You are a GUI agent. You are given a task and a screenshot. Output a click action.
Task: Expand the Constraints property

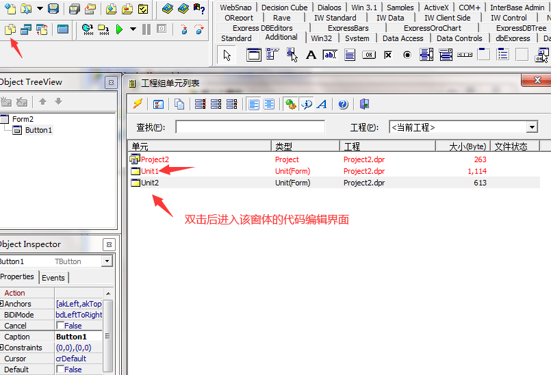[x=2, y=347]
